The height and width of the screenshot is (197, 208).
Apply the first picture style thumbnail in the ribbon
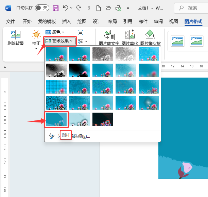click(x=177, y=41)
